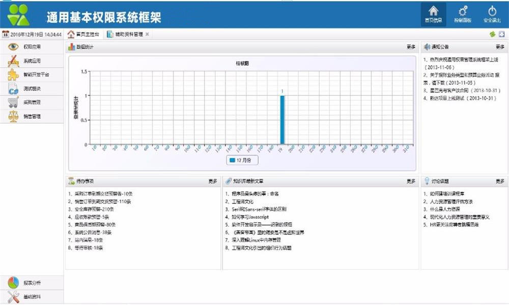This screenshot has width=509, height=305.
Task: Open notice 1 dated 2013-11-06
Action: pos(460,64)
